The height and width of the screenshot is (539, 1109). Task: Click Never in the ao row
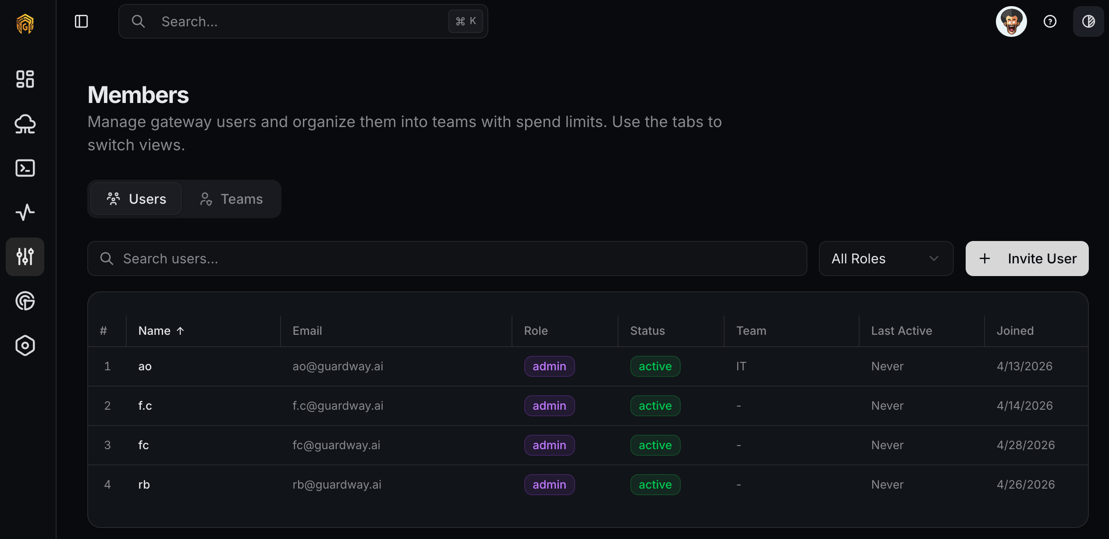pos(887,366)
